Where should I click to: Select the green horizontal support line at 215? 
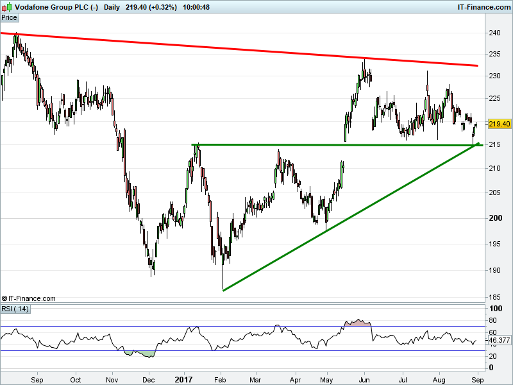click(337, 145)
